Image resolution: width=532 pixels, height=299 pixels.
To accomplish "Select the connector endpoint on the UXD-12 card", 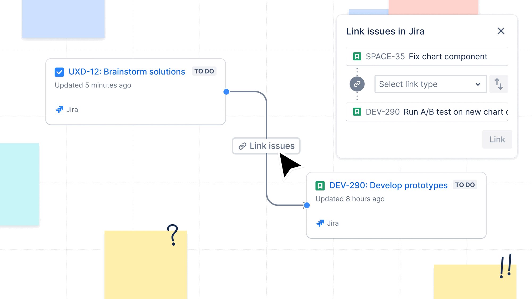I will click(226, 92).
